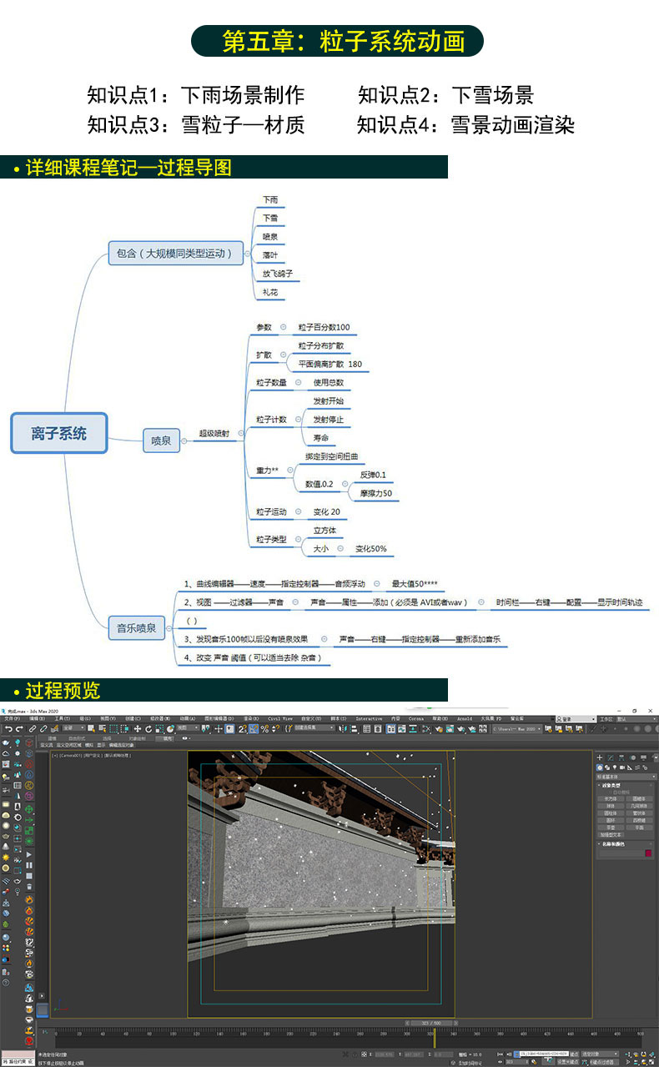Activate the Select and Move tool
Screen dimensions: 659x1067
[x=138, y=728]
